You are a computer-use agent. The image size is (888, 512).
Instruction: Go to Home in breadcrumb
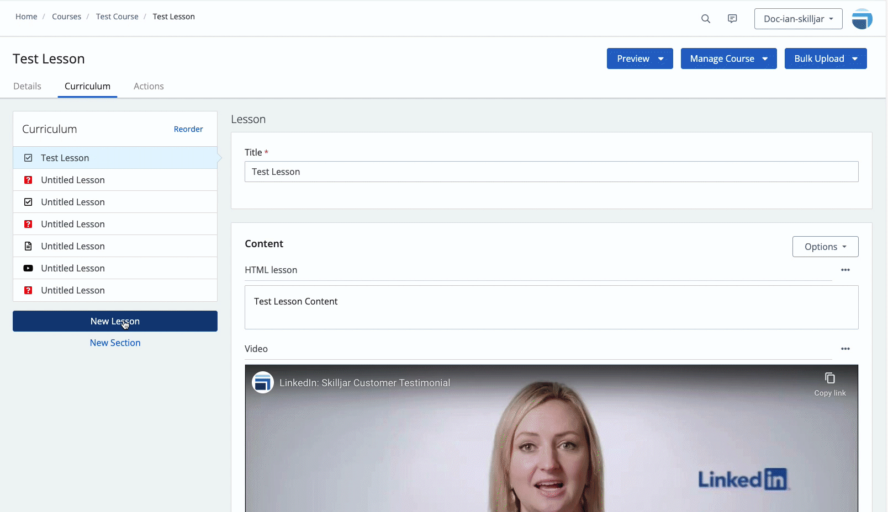(27, 17)
